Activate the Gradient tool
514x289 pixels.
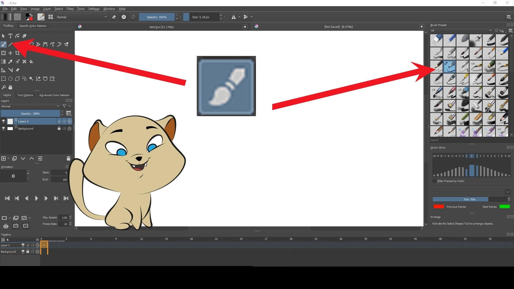click(3, 61)
